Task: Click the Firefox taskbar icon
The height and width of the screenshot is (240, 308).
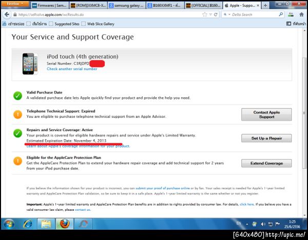Action: click(x=65, y=224)
